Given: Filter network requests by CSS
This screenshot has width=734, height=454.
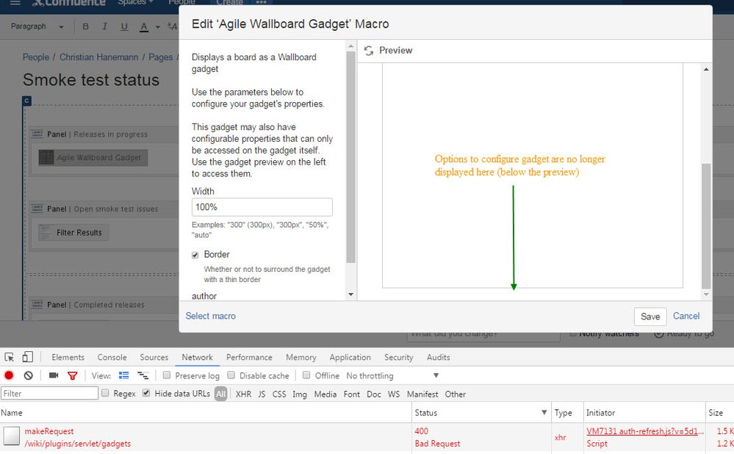Looking at the screenshot, I should pos(279,394).
